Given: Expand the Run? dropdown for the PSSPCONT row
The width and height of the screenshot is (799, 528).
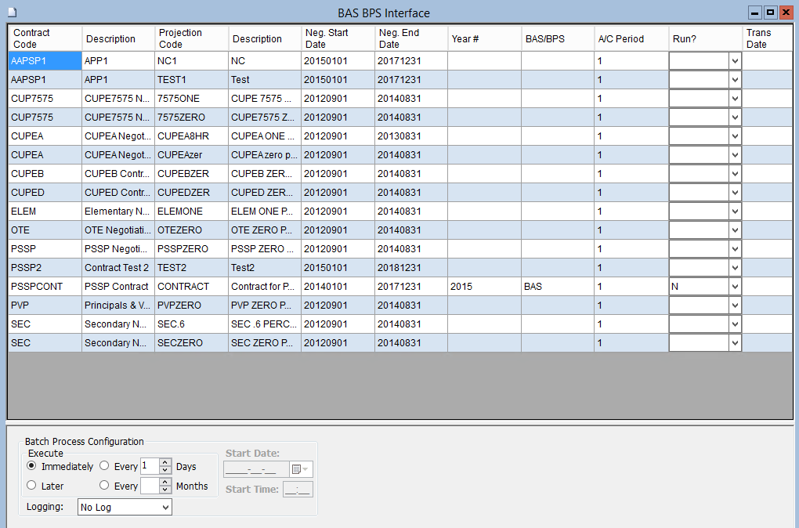Looking at the screenshot, I should [x=734, y=287].
